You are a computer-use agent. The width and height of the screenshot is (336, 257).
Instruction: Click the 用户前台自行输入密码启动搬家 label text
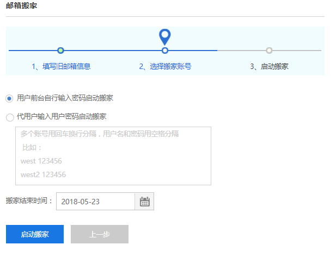65,98
